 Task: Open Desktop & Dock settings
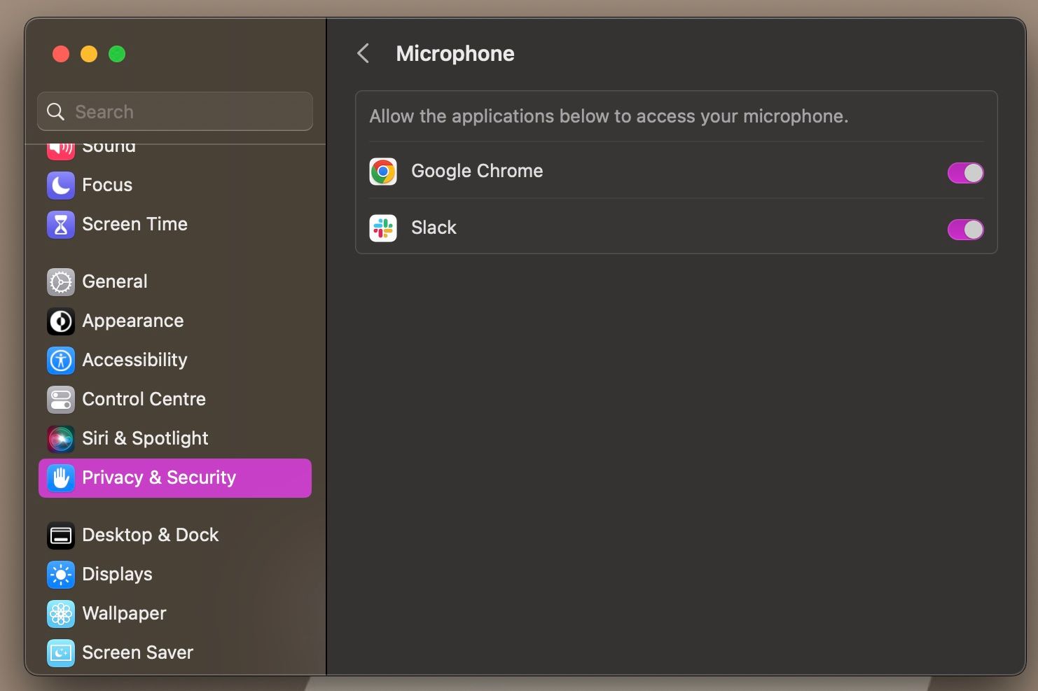150,535
